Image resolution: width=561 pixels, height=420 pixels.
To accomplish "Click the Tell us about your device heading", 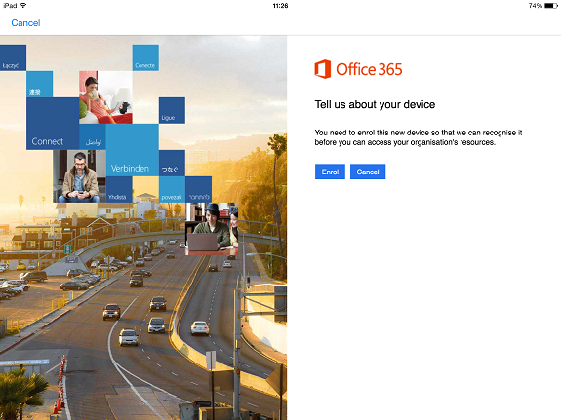I will [x=375, y=104].
